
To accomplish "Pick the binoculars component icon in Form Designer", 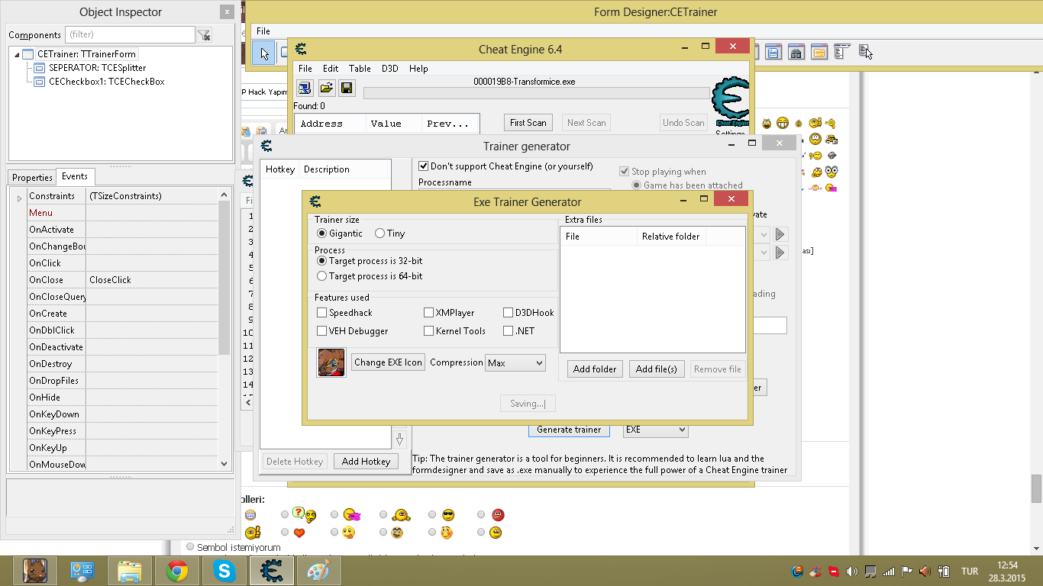I will tap(796, 53).
